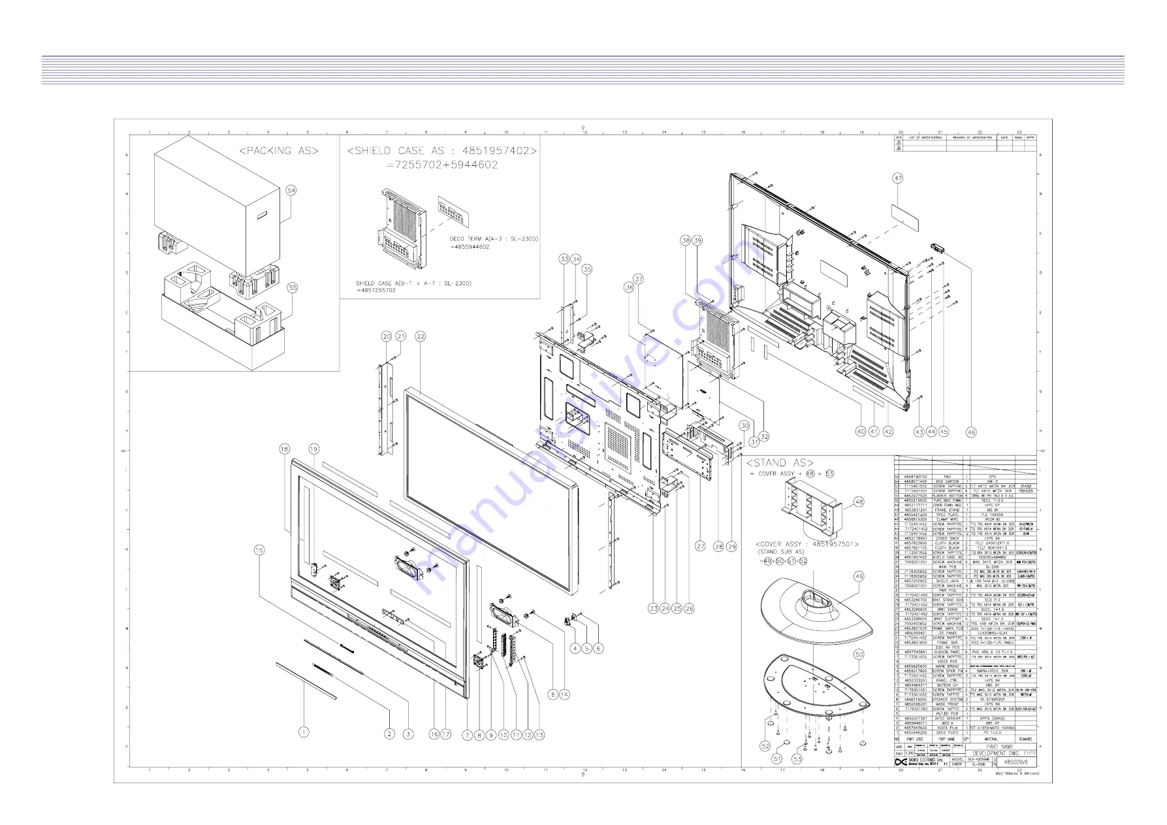Click the =7255702+5944602 text line
The height and width of the screenshot is (825, 1167).
442,165
